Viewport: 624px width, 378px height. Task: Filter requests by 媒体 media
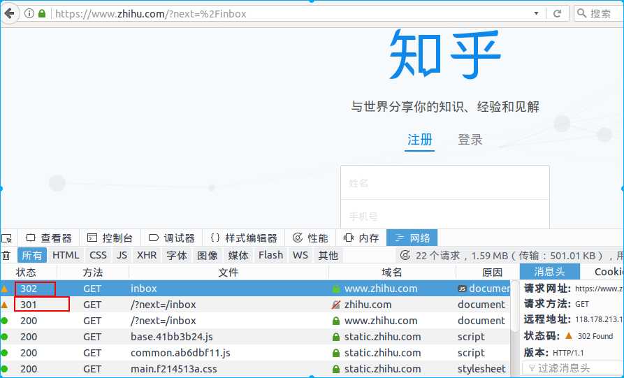click(238, 256)
